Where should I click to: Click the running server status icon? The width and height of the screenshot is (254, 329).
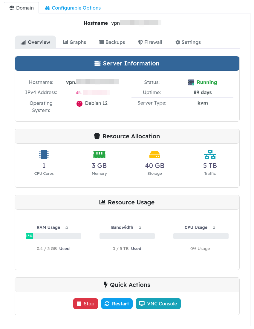tap(191, 82)
